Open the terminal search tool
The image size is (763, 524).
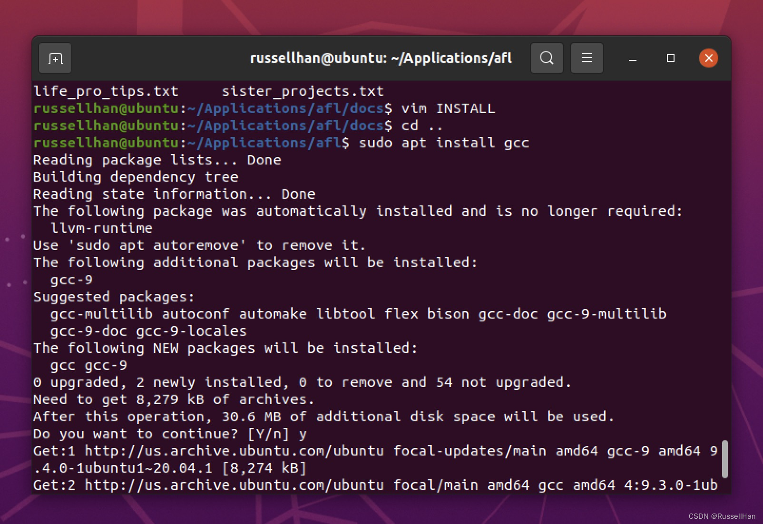547,58
